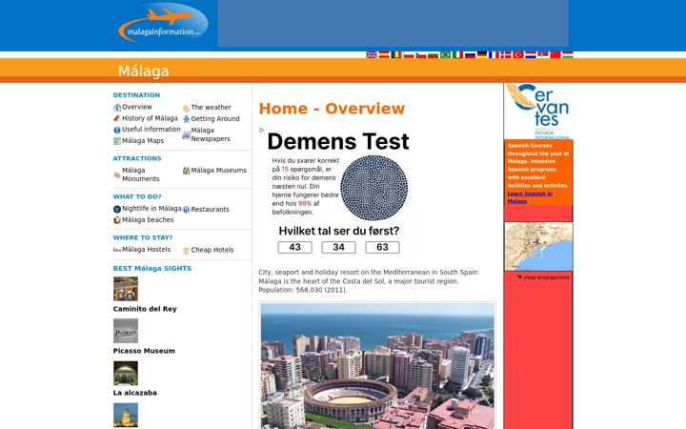Click the icon beside History of Málaga
The image size is (686, 429).
coord(117,118)
